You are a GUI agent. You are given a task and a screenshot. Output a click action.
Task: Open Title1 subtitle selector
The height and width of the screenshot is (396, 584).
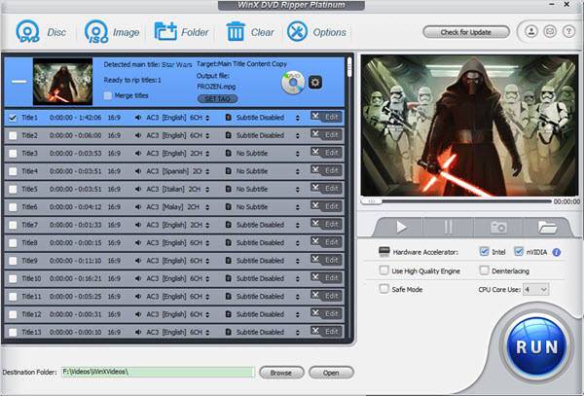(x=297, y=118)
